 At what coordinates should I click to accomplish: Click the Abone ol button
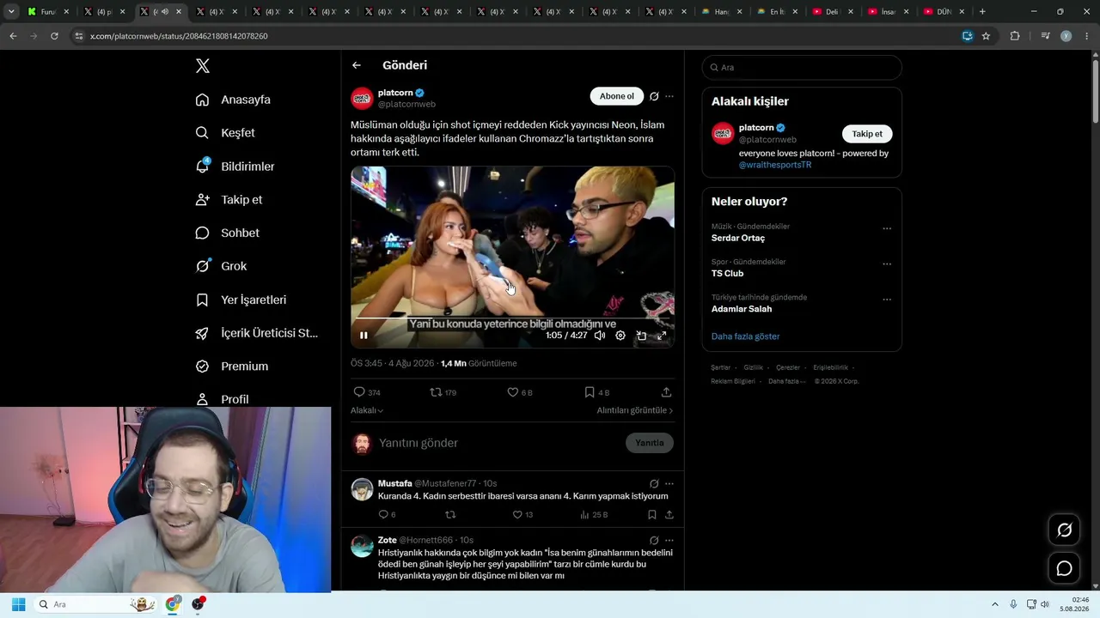[x=617, y=96]
